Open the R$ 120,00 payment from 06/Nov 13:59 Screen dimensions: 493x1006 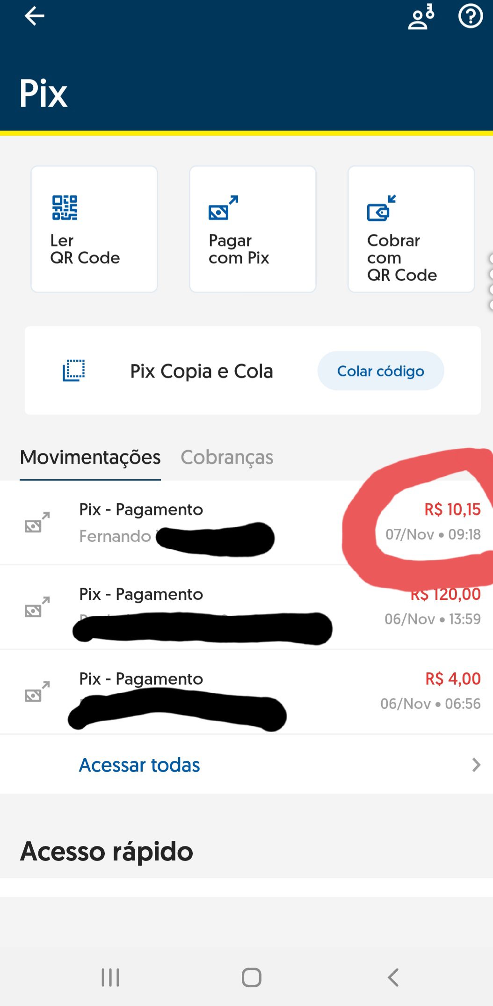246,607
